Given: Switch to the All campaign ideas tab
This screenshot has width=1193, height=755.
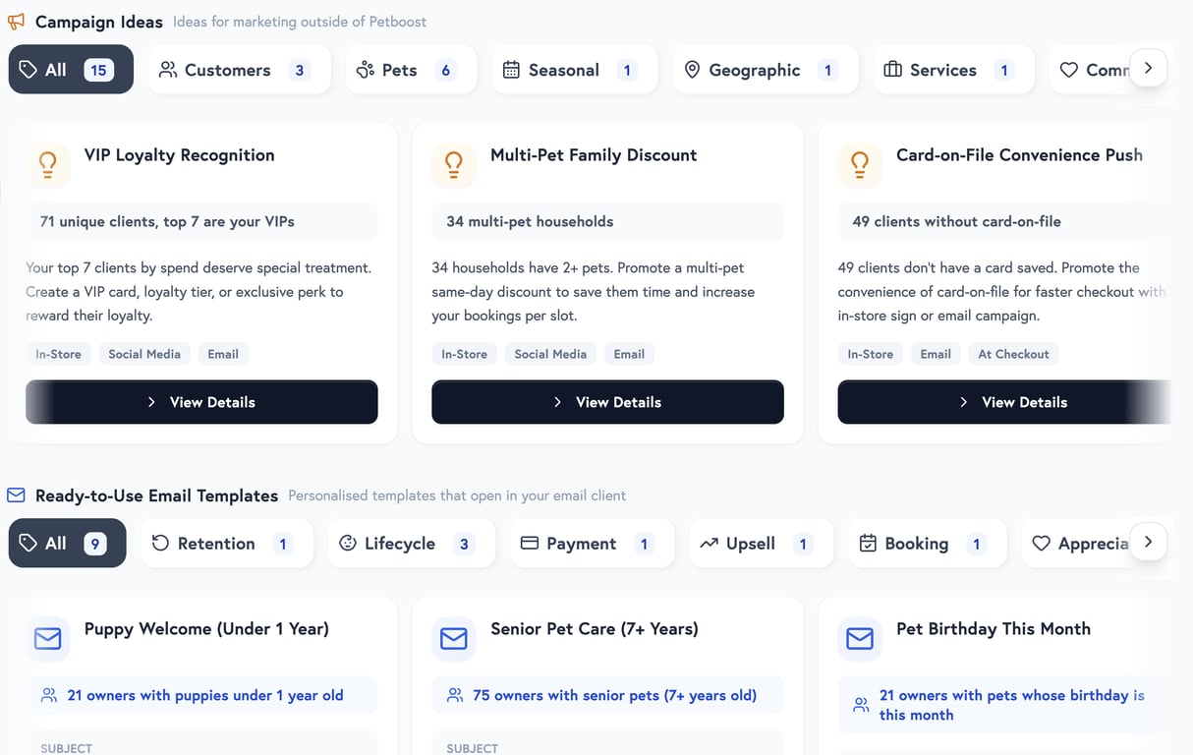Looking at the screenshot, I should (70, 69).
